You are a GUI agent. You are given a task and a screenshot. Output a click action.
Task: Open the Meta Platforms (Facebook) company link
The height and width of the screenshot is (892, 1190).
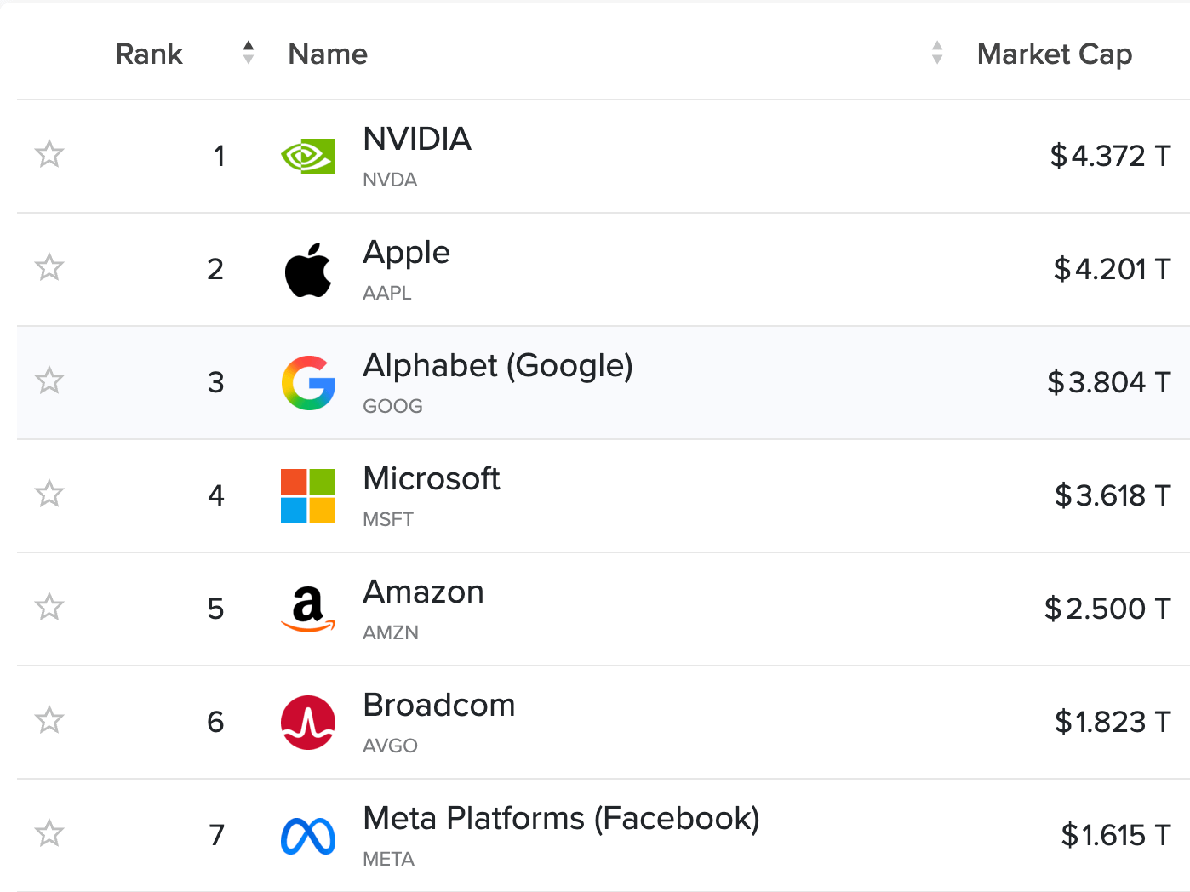point(561,819)
